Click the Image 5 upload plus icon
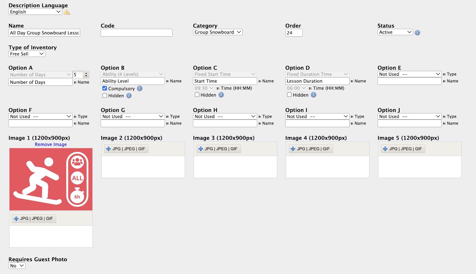This screenshot has height=274, width=476. pos(385,149)
